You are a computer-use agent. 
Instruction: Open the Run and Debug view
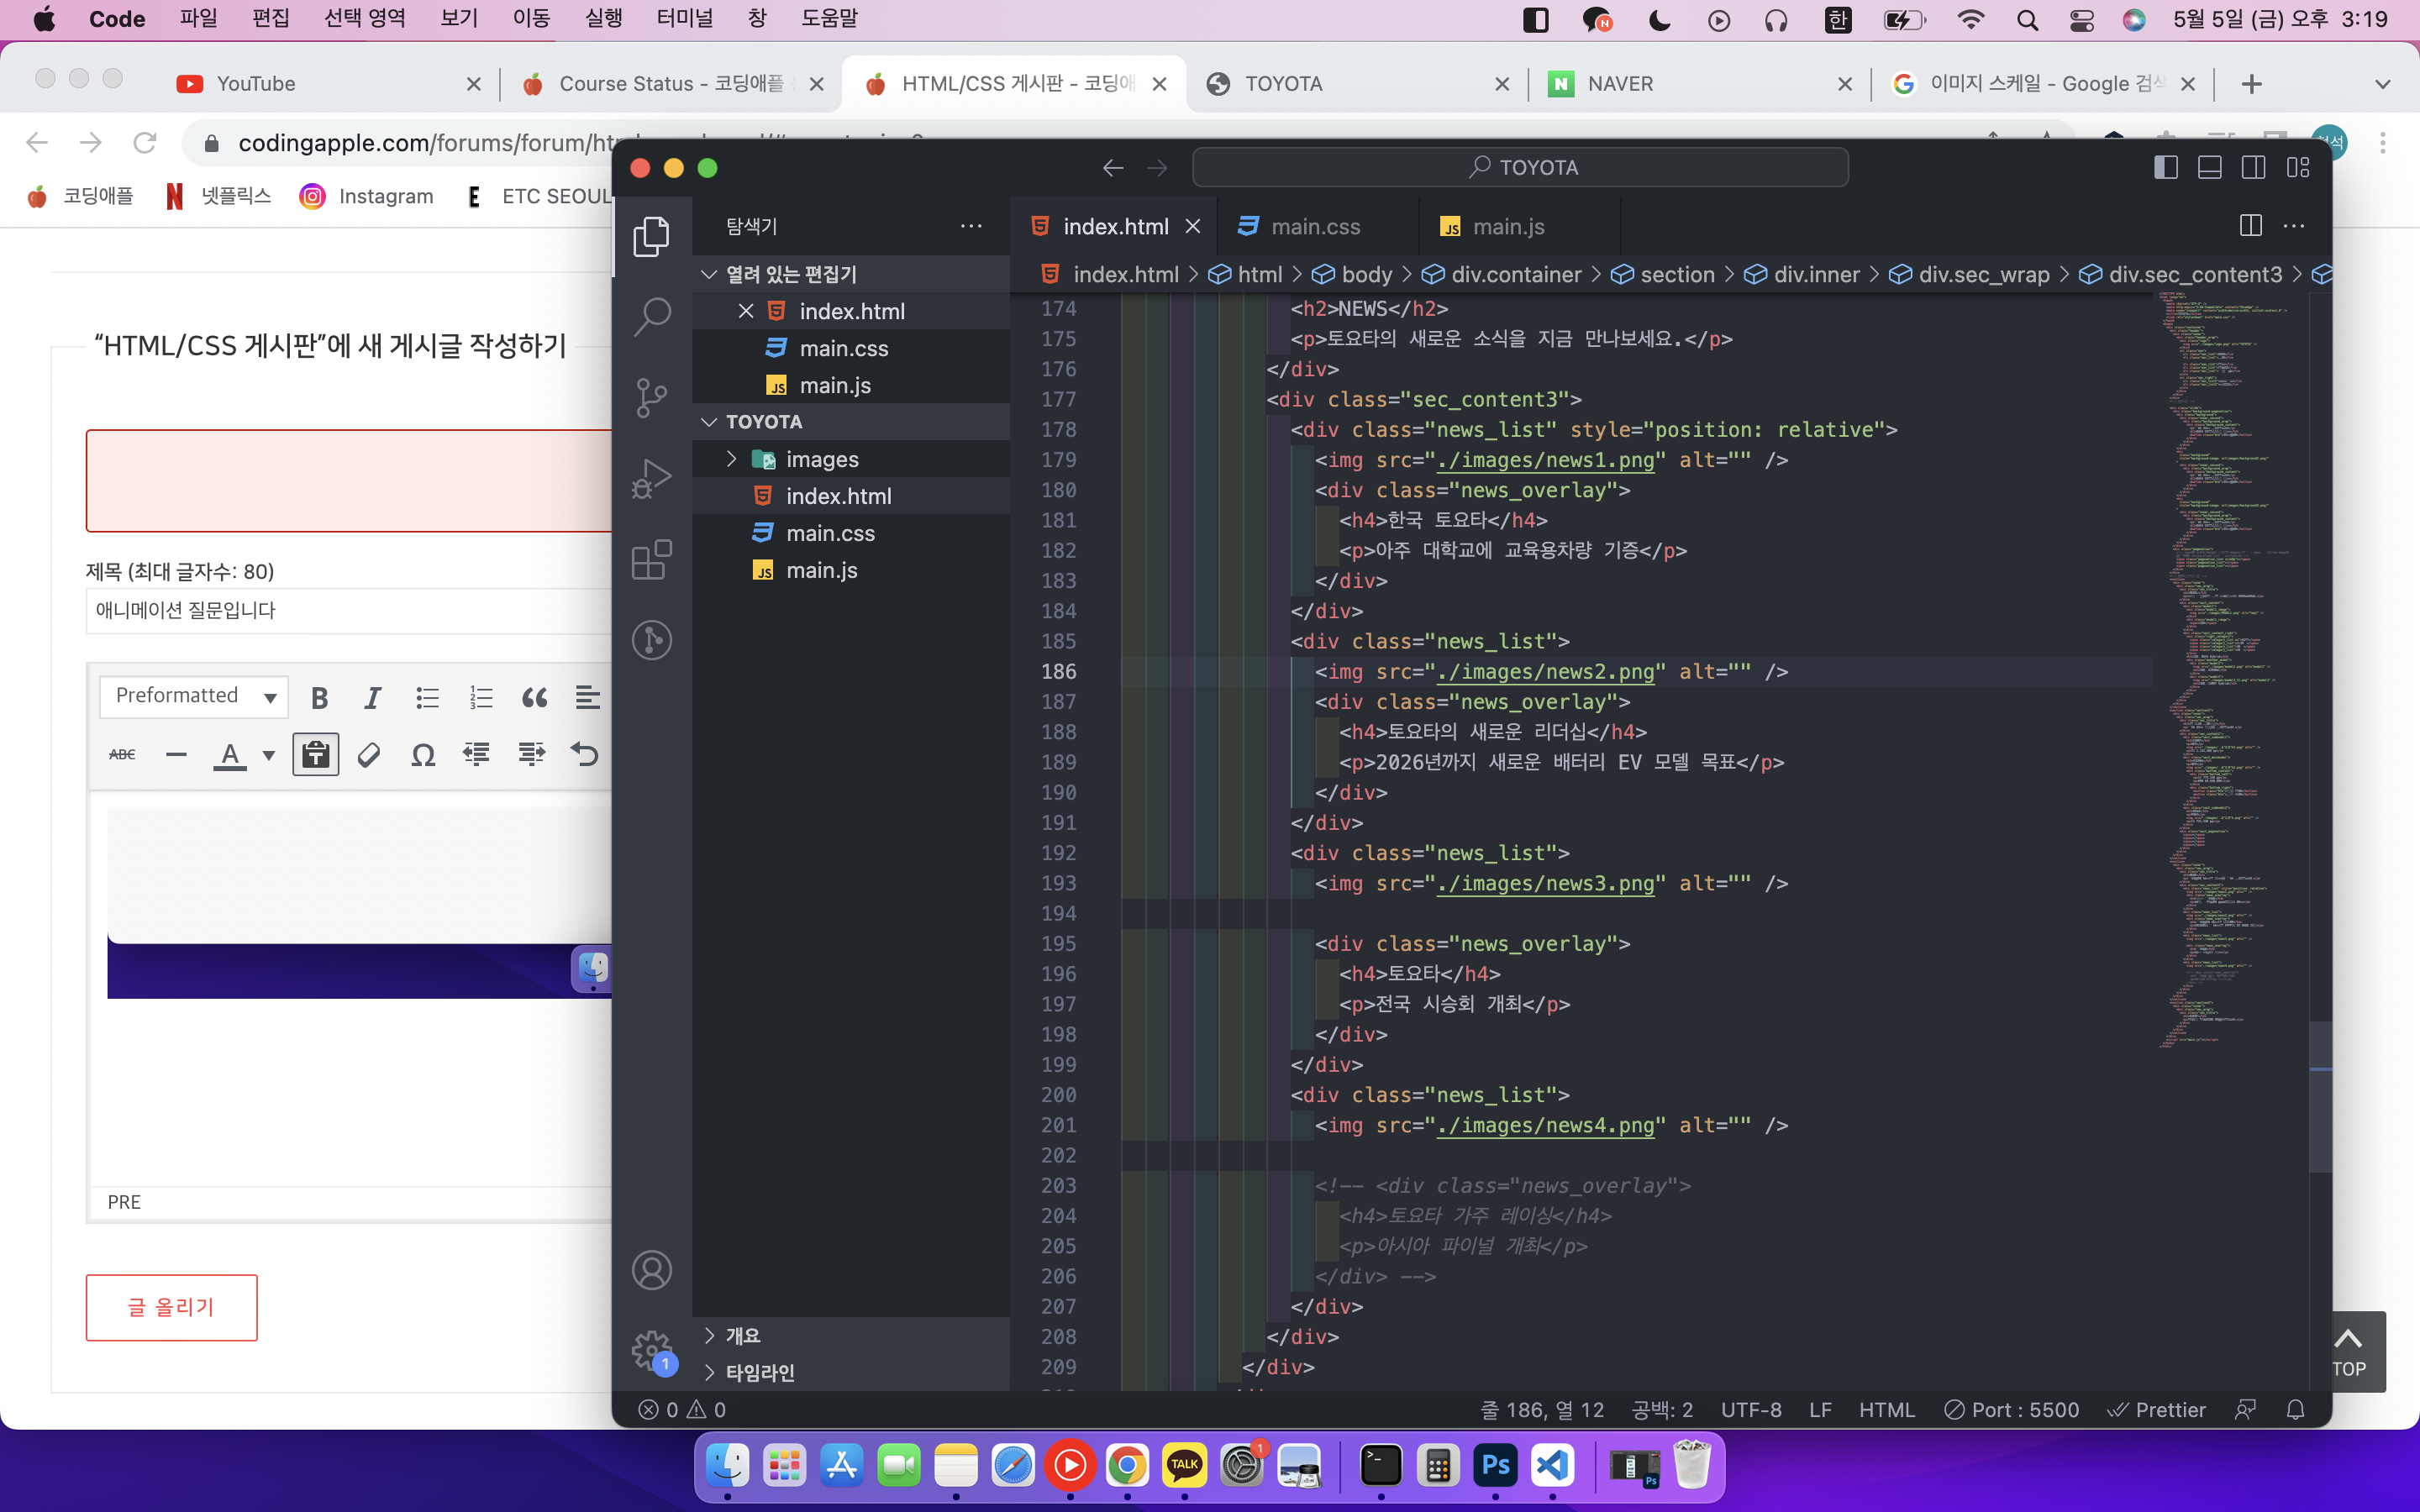click(651, 478)
